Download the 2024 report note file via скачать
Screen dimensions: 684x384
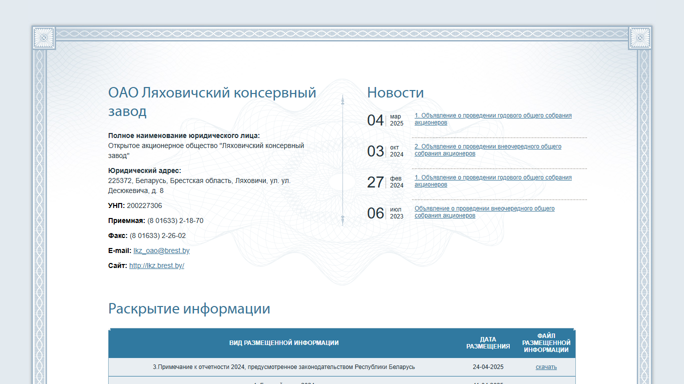[x=546, y=367]
